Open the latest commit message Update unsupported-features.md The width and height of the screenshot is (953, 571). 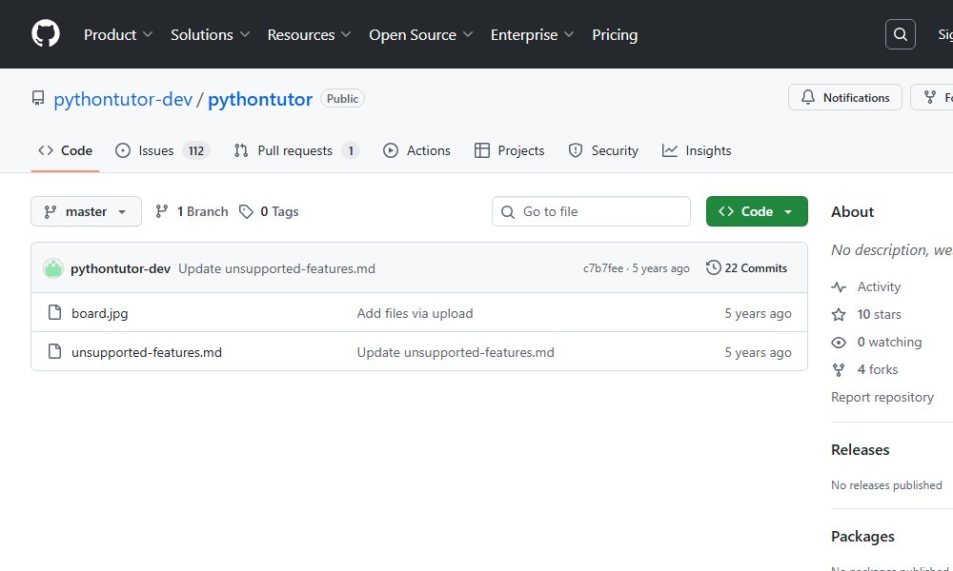coord(276,268)
